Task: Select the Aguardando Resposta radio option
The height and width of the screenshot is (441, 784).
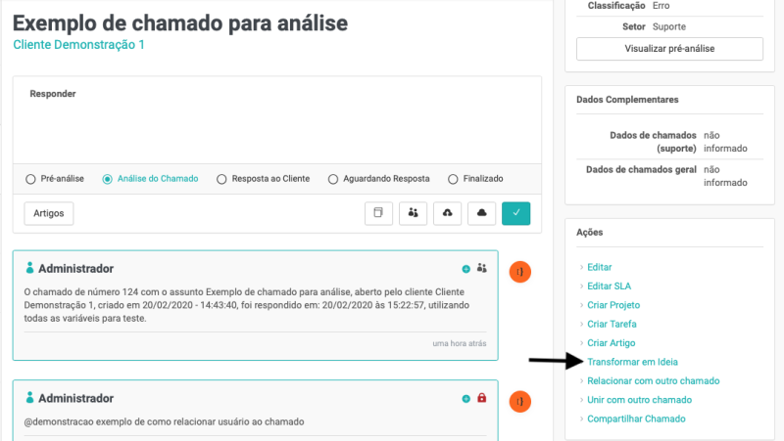Action: pyautogui.click(x=333, y=179)
